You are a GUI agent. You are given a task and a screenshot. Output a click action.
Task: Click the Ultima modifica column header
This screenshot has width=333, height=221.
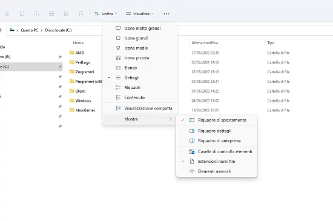click(205, 43)
